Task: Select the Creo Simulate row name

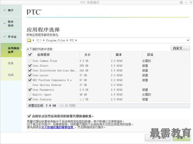Action: [42, 99]
